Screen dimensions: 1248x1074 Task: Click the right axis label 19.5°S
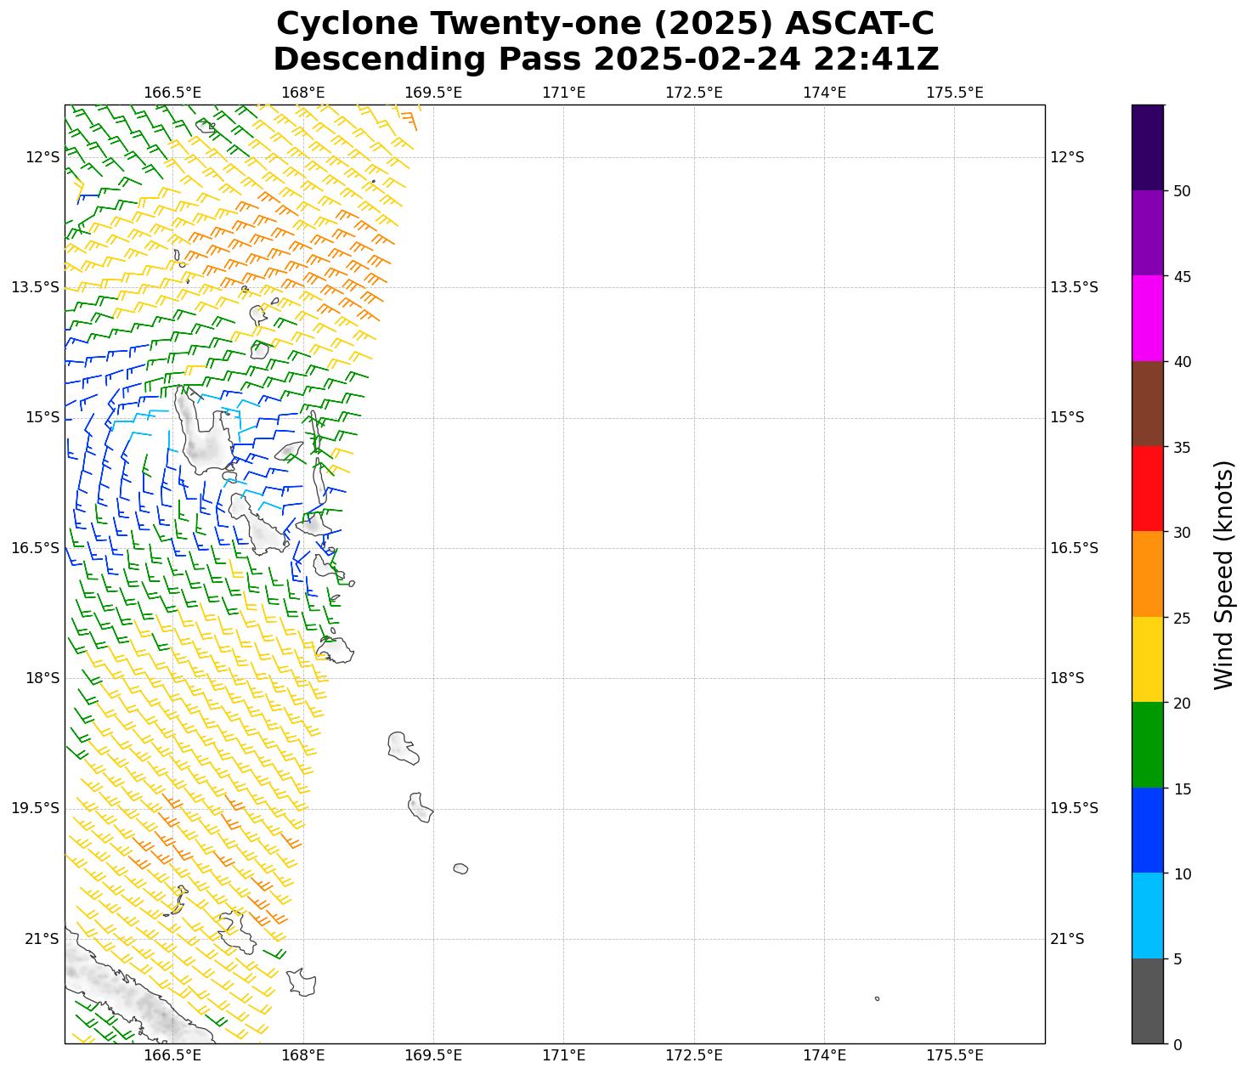coord(1074,808)
